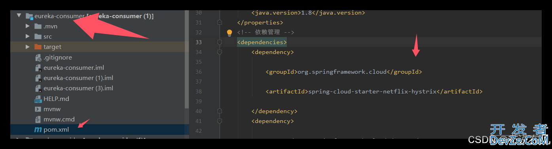The width and height of the screenshot is (552, 149).
Task: Select the orange target folder icon
Action: coord(38,47)
